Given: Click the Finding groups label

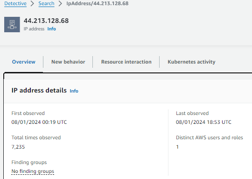Looking at the screenshot, I should 29,162.
